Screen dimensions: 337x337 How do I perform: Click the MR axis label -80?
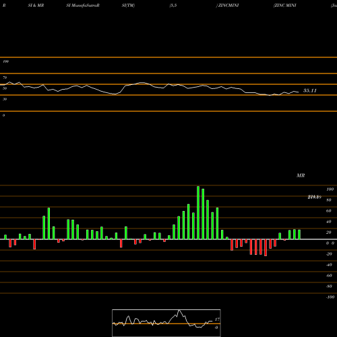(x=329, y=286)
